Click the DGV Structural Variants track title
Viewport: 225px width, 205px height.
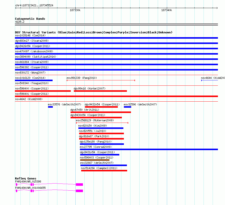[x=94, y=32]
